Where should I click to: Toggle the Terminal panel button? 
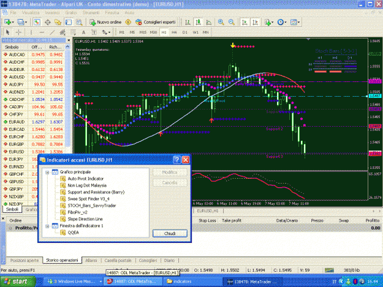tap(69, 22)
